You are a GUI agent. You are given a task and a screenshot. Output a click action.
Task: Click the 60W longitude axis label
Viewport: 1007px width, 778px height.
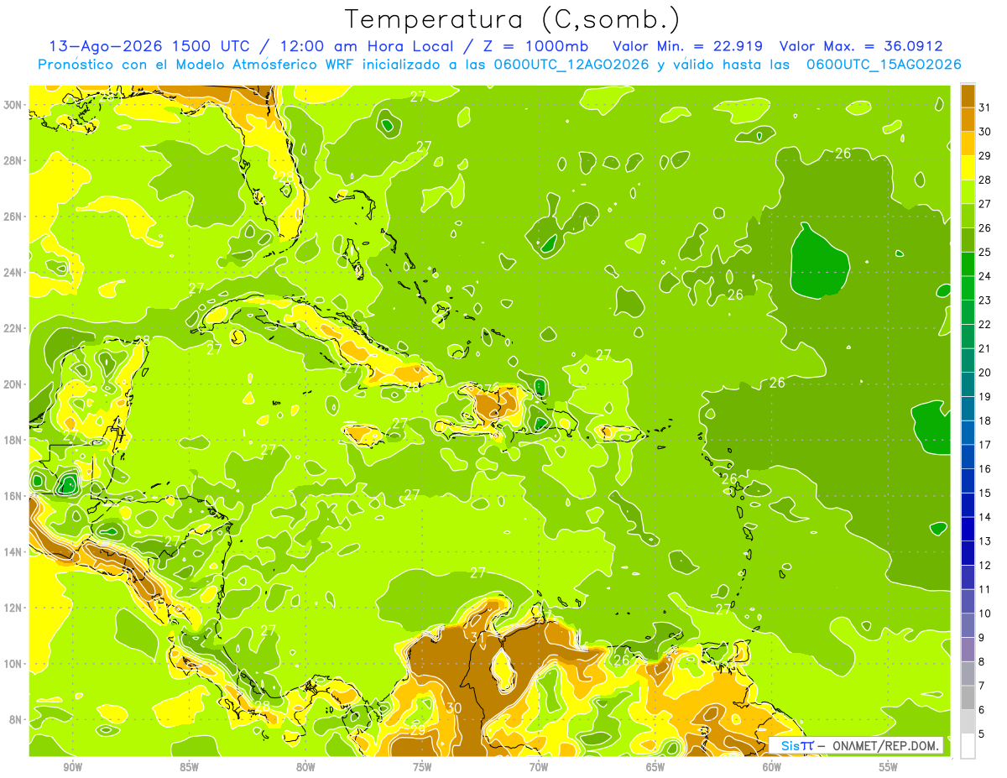click(x=772, y=767)
